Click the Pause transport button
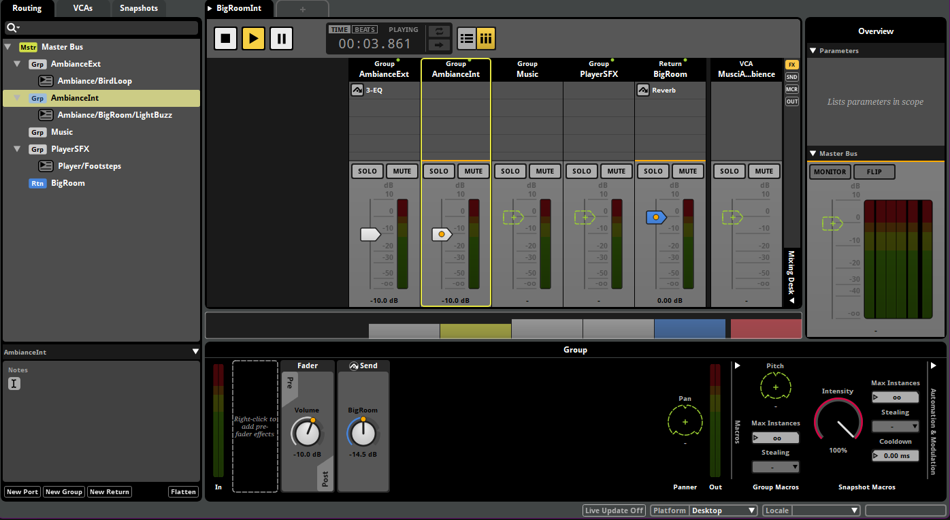Screen dimensions: 950x520 tap(281, 38)
